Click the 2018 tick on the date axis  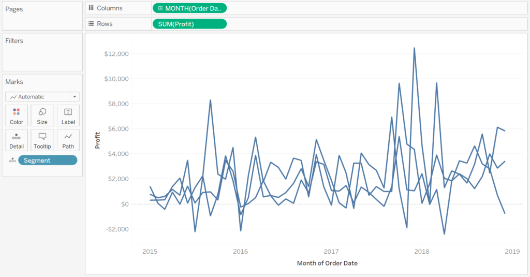tap(421, 251)
